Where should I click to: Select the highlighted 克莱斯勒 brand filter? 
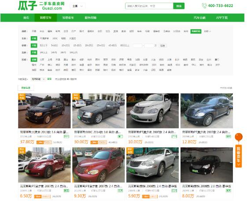[x=196, y=31]
